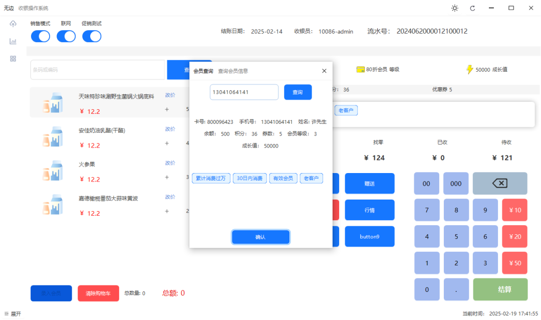541x320 pixels.
Task: Click the 老客户 tag in the member panel
Action: tap(346, 110)
